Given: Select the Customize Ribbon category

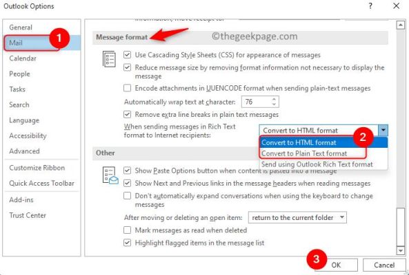Looking at the screenshot, I should click(x=37, y=168).
